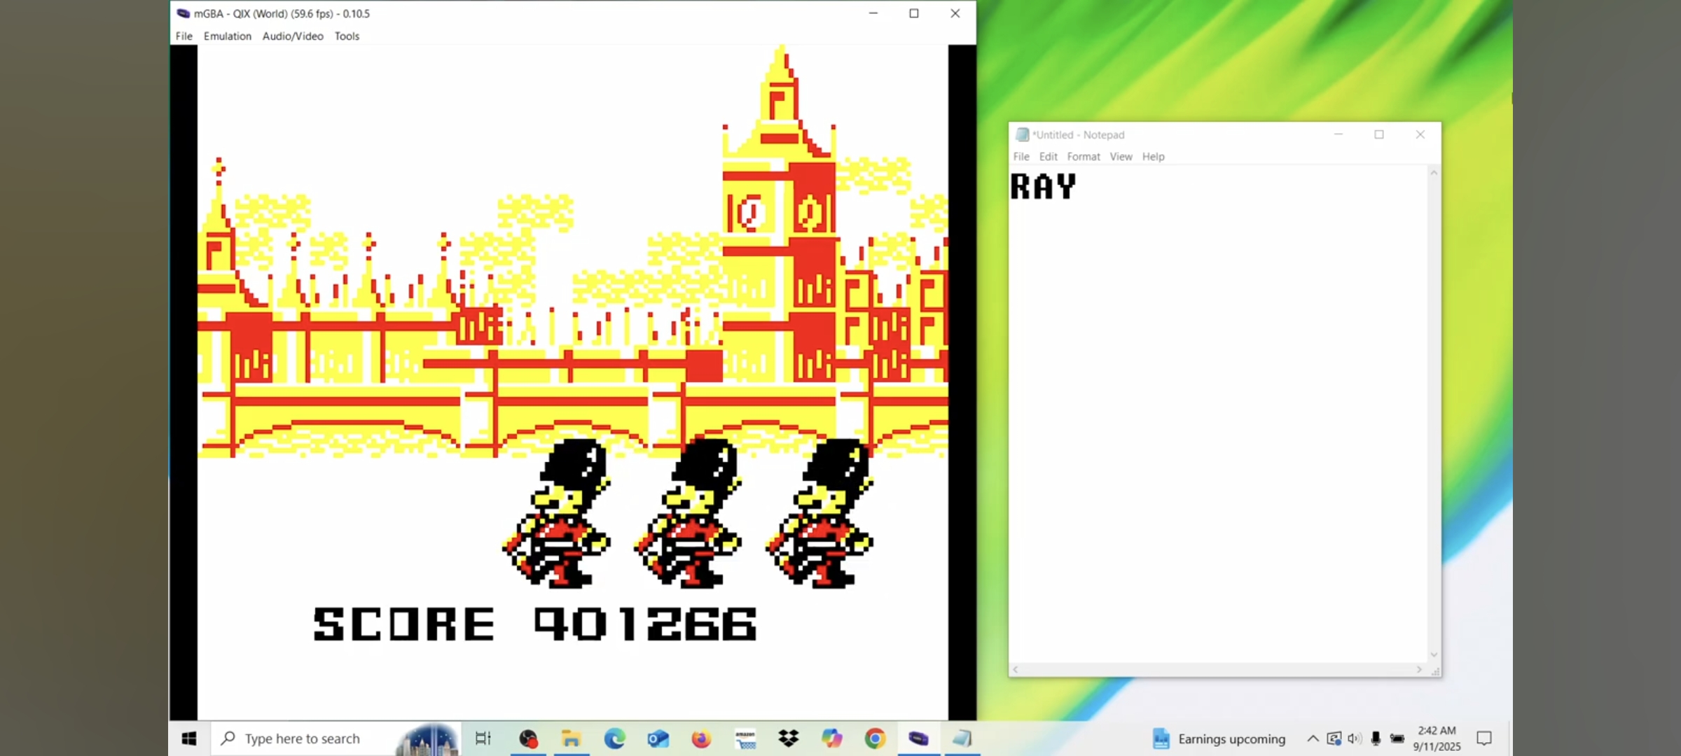Open the mGBA taskbar icon
This screenshot has height=756, width=1681.
918,738
